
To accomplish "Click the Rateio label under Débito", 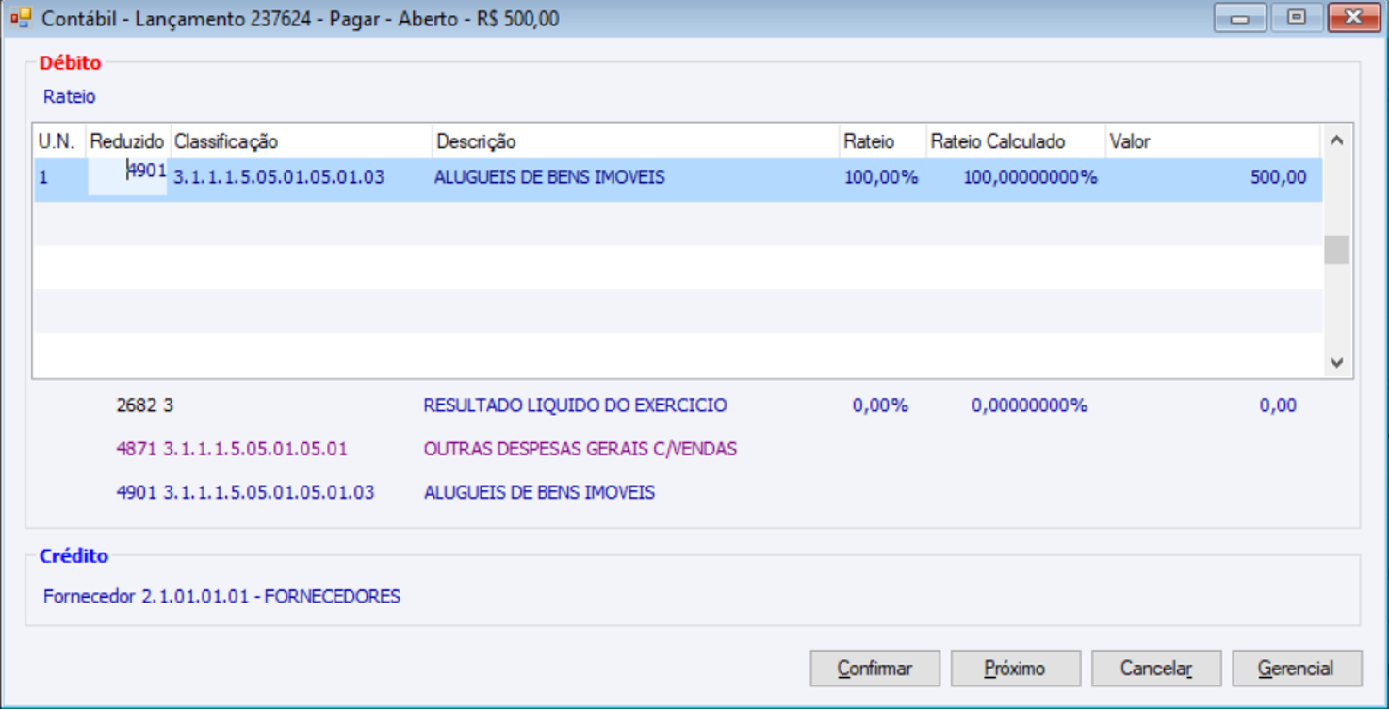I will coord(69,96).
